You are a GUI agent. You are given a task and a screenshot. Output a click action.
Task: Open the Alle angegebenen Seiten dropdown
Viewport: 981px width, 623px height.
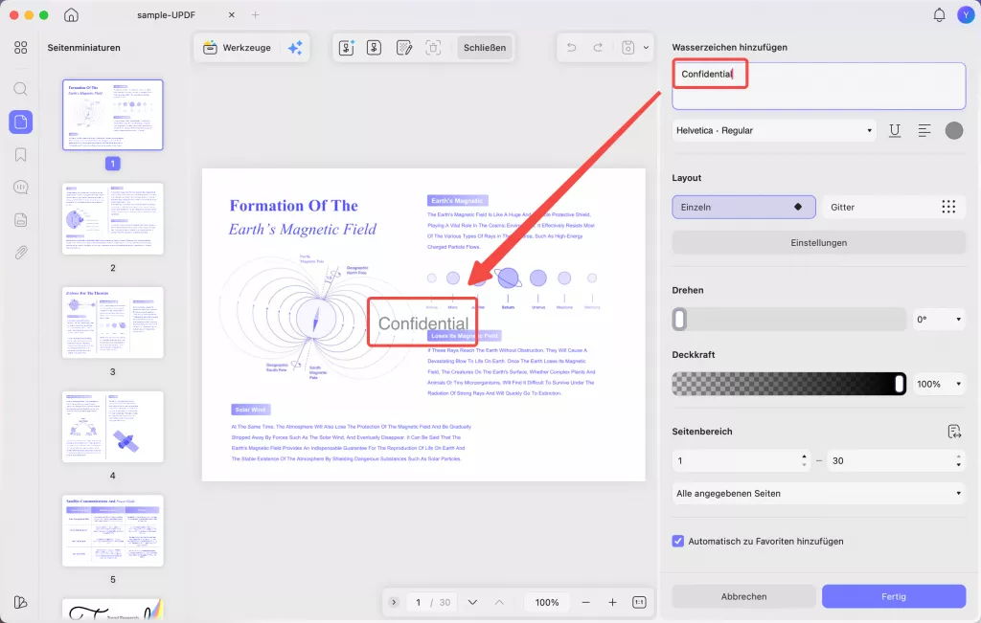click(819, 494)
